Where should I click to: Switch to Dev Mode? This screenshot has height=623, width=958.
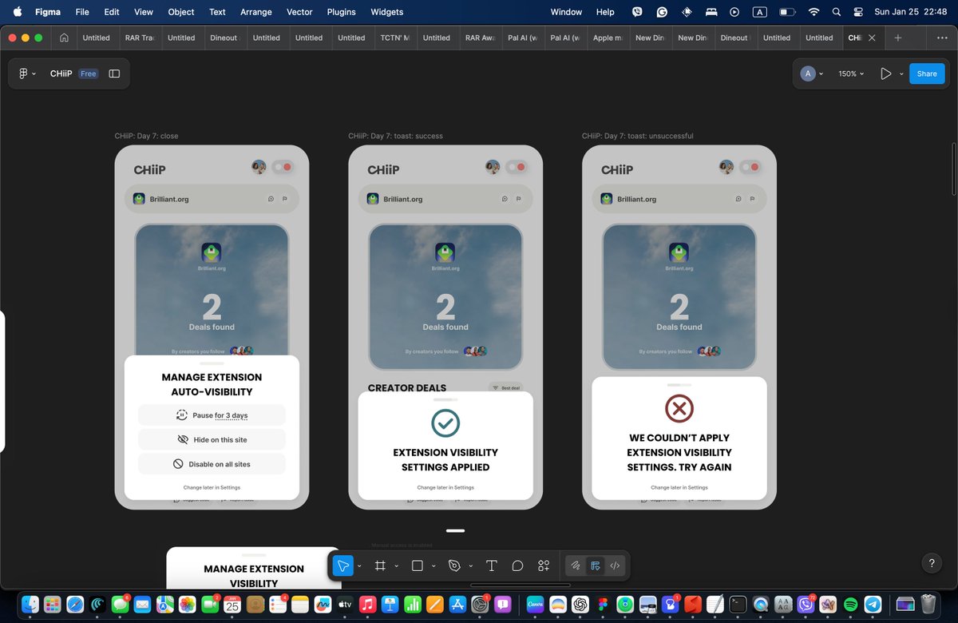(x=615, y=565)
